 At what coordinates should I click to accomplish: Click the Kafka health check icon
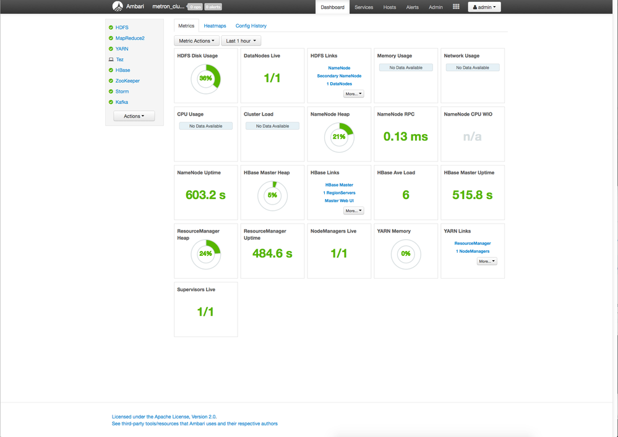111,102
